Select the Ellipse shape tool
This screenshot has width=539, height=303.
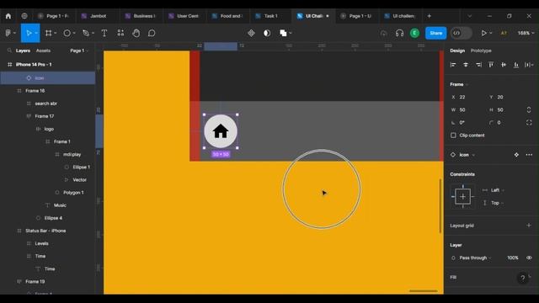point(67,33)
